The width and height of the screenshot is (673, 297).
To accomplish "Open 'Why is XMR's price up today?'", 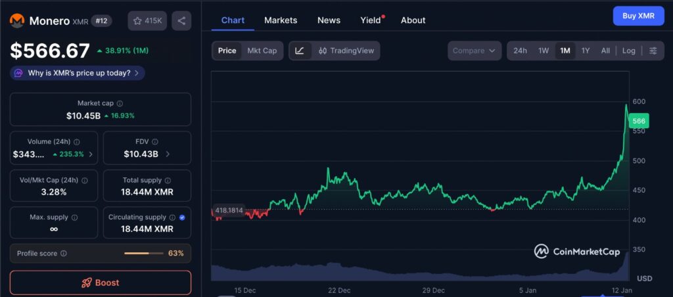I will [78, 73].
